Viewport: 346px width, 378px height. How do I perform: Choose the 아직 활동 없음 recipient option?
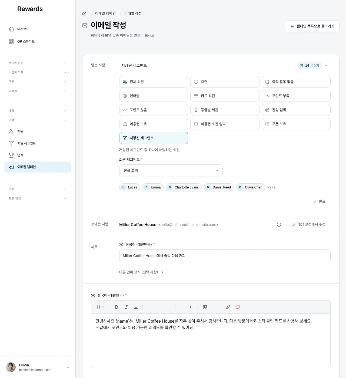pyautogui.click(x=296, y=82)
